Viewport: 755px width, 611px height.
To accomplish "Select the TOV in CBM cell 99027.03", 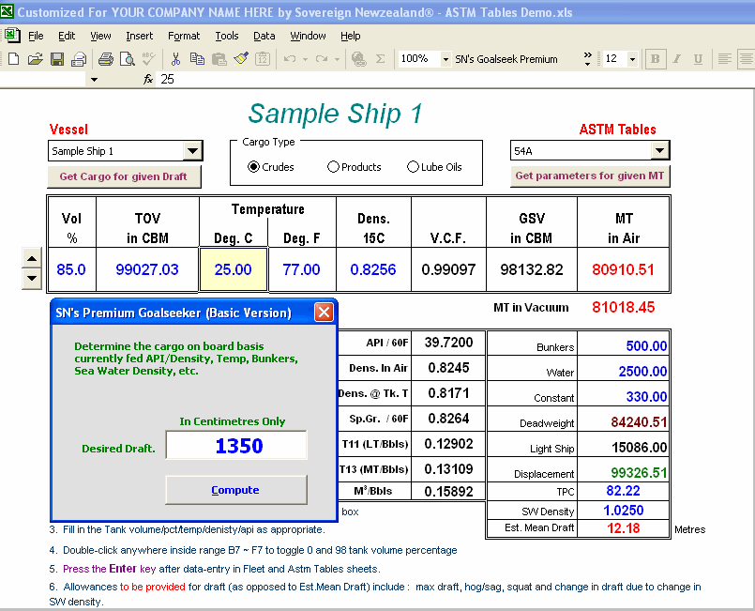I will coord(147,269).
